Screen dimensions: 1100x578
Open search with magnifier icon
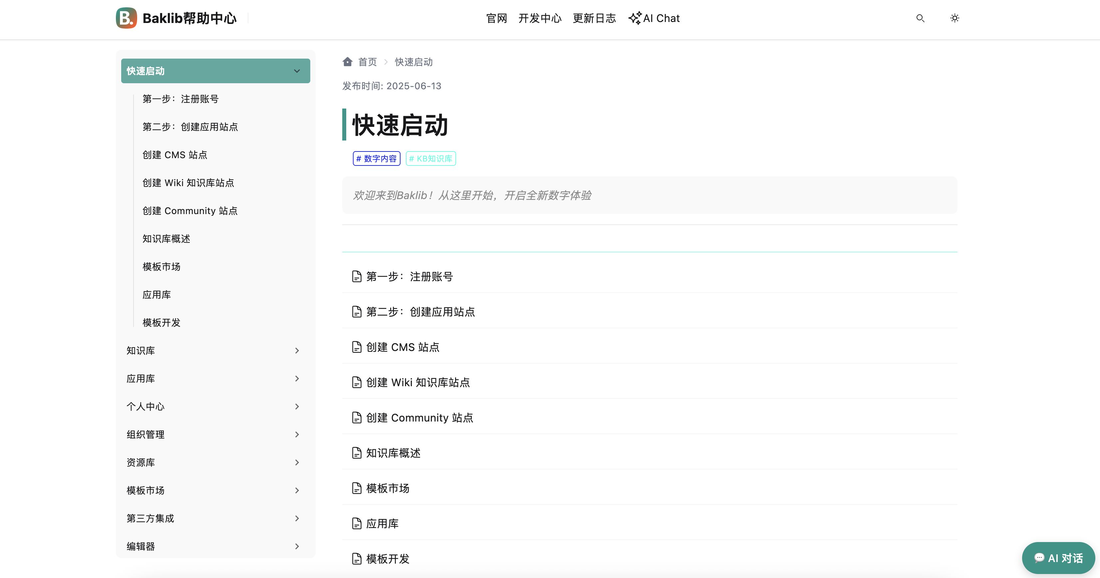click(x=920, y=18)
